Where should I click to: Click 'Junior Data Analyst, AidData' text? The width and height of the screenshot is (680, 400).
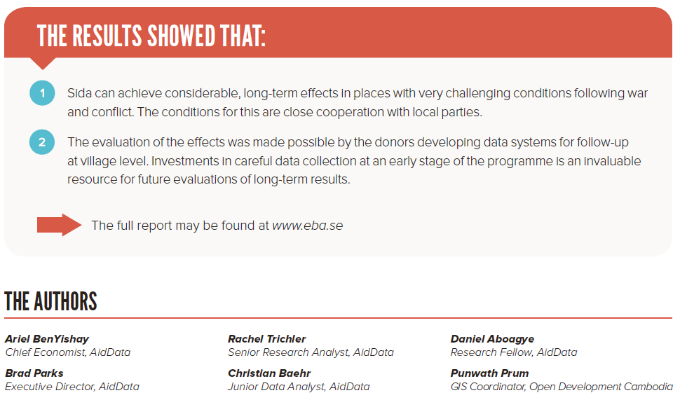(299, 387)
